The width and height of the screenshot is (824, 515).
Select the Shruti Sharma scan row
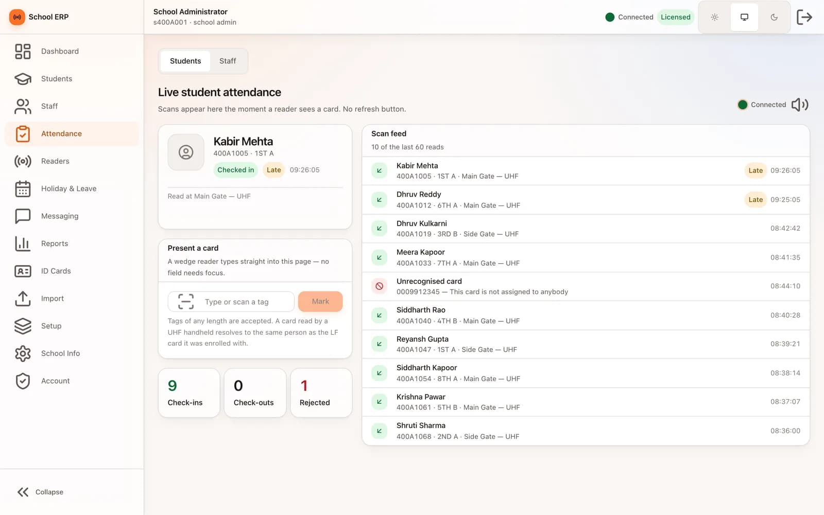point(586,431)
